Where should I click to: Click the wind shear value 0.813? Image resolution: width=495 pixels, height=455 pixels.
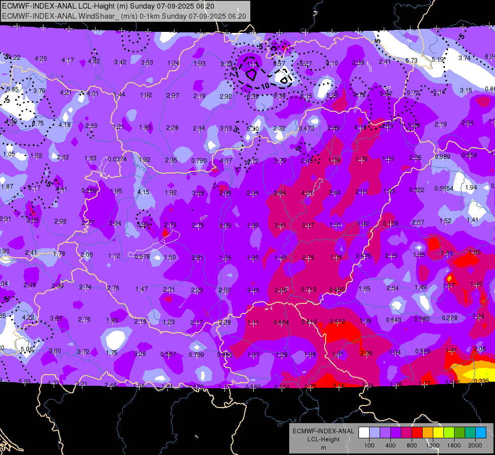(x=309, y=322)
